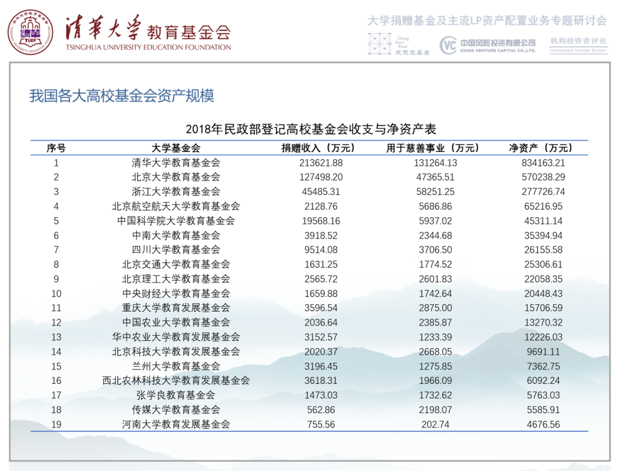This screenshot has height=471, width=619.
Task: Click TSINGHUA UNIVERSITY EDUCATION FOUNDATION English caption
Action: point(148,48)
